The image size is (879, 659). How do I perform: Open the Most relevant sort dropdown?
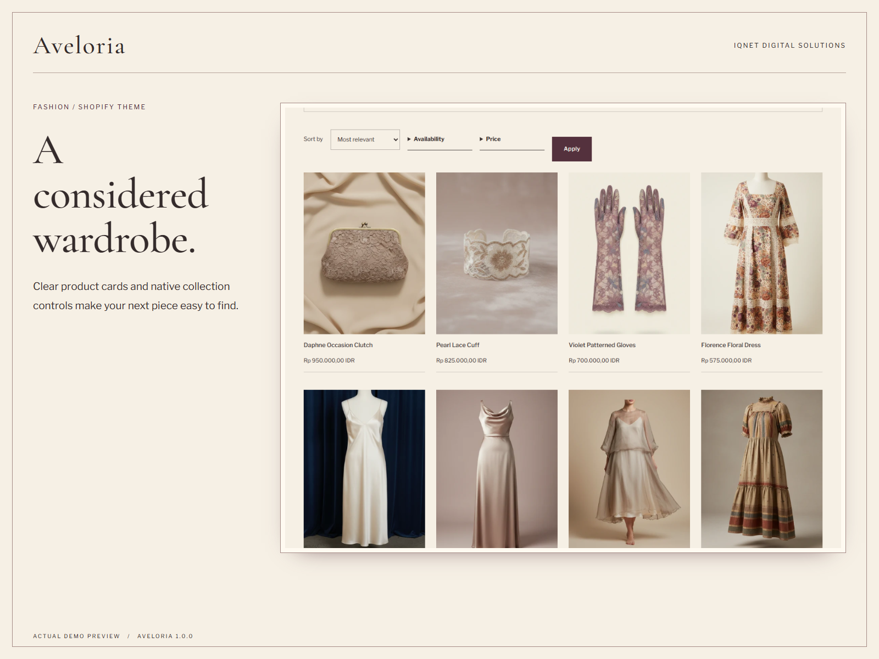(x=365, y=139)
